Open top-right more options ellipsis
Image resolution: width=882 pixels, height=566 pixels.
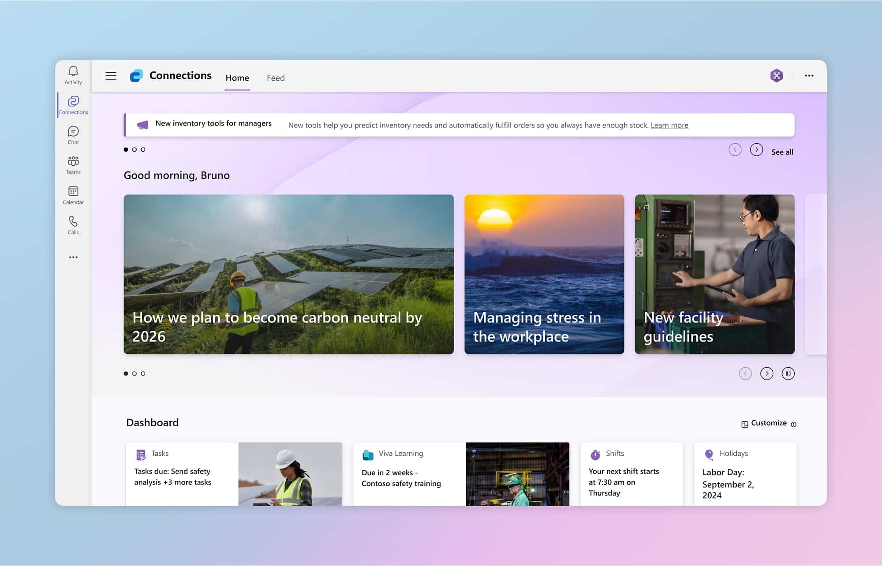pos(809,76)
